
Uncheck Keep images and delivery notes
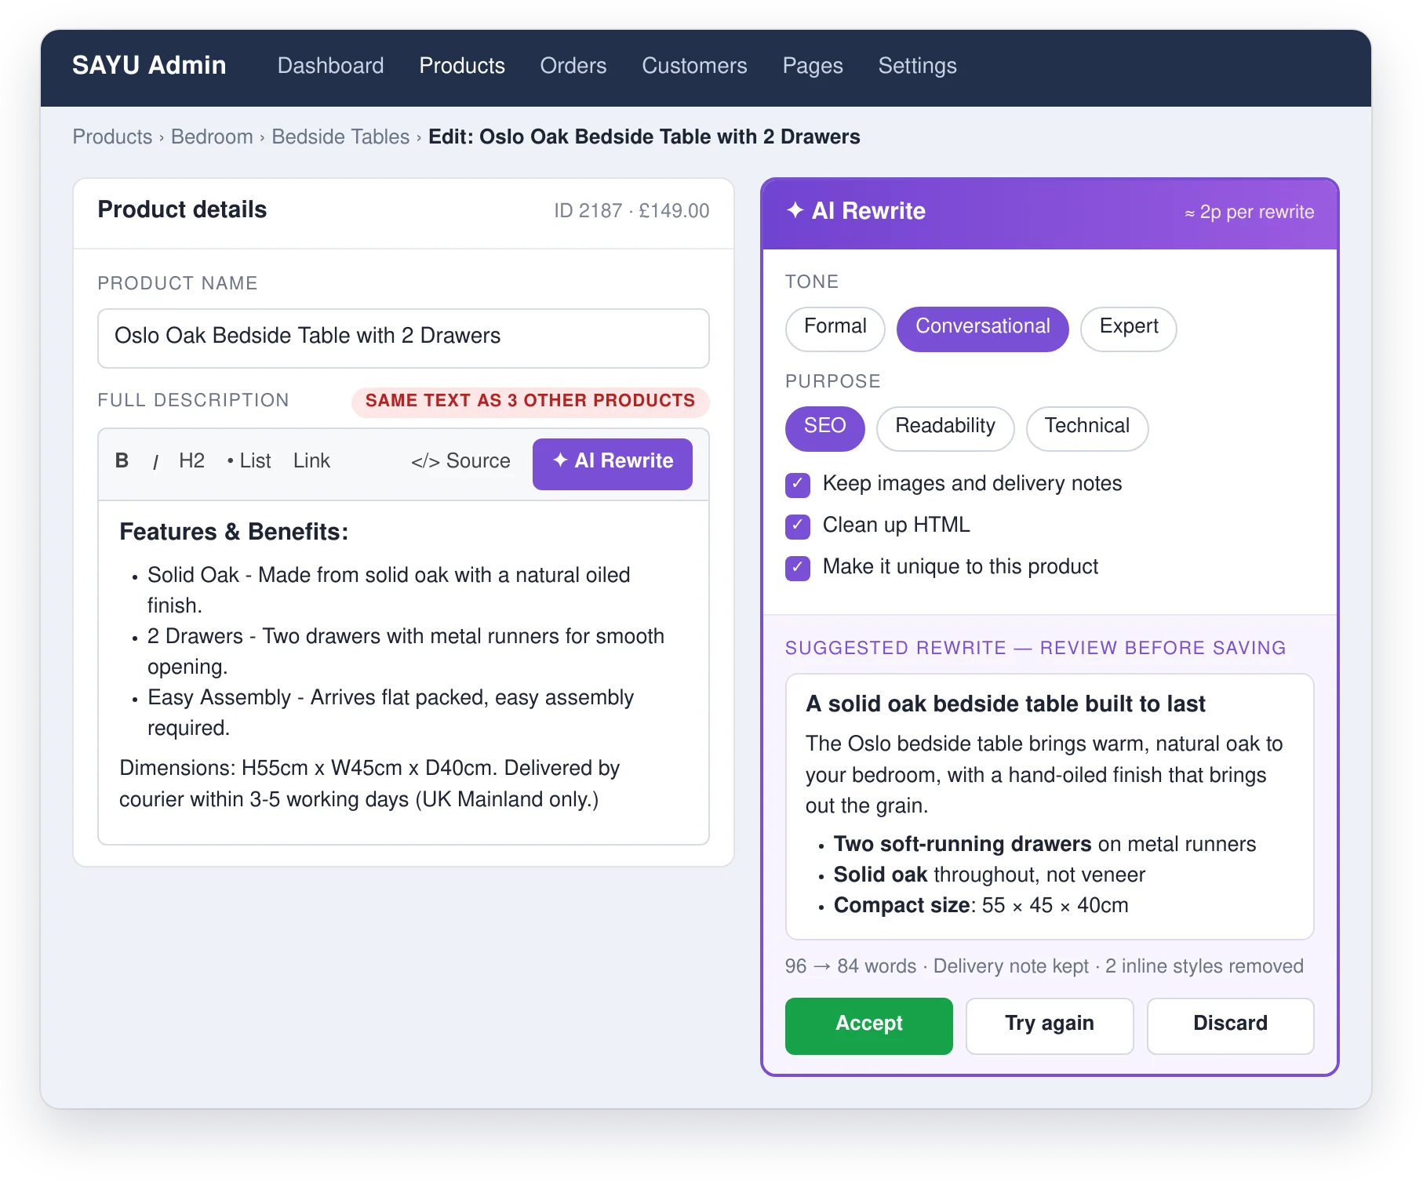pyautogui.click(x=798, y=486)
